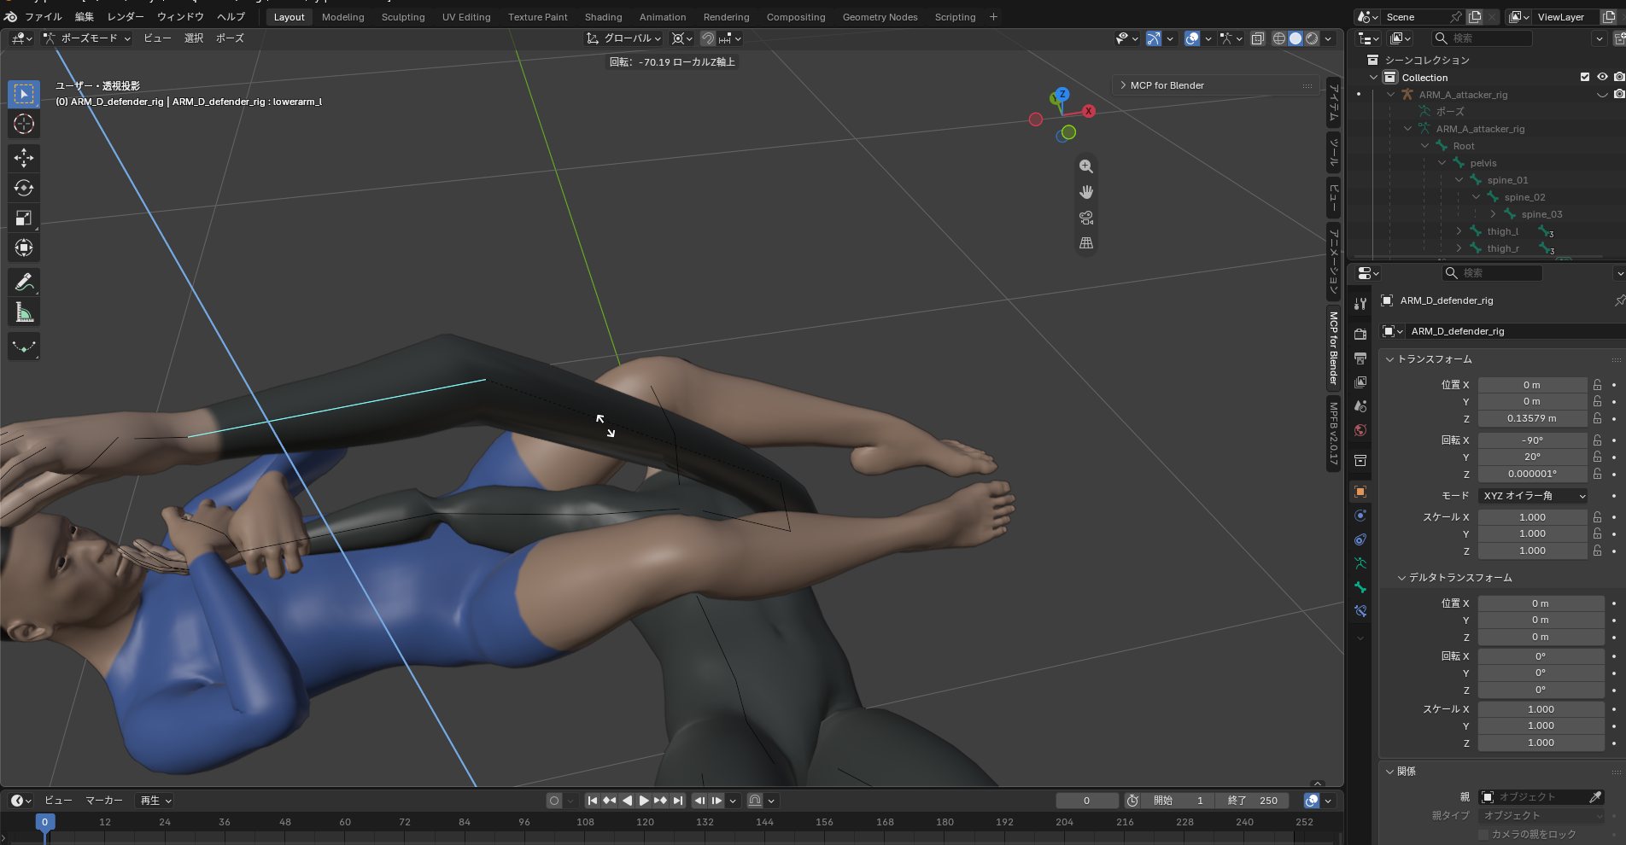Open the Tool properties tab icon

(x=1360, y=304)
